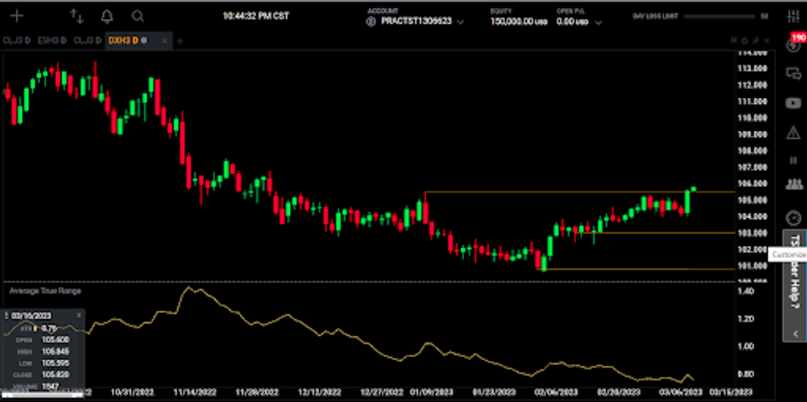Add a new chart tab with the plus
Image resolution: width=807 pixels, height=402 pixels.
179,40
